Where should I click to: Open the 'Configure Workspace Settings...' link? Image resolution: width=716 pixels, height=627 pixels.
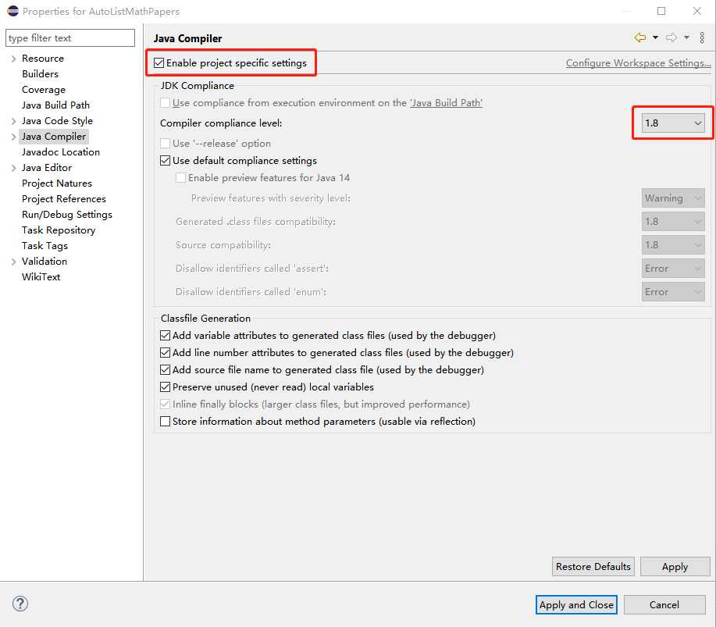coord(638,62)
